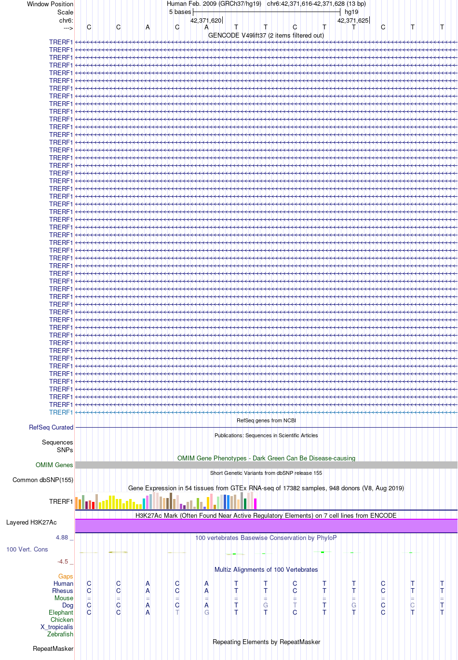Select the Dog alignment row label

[67, 605]
